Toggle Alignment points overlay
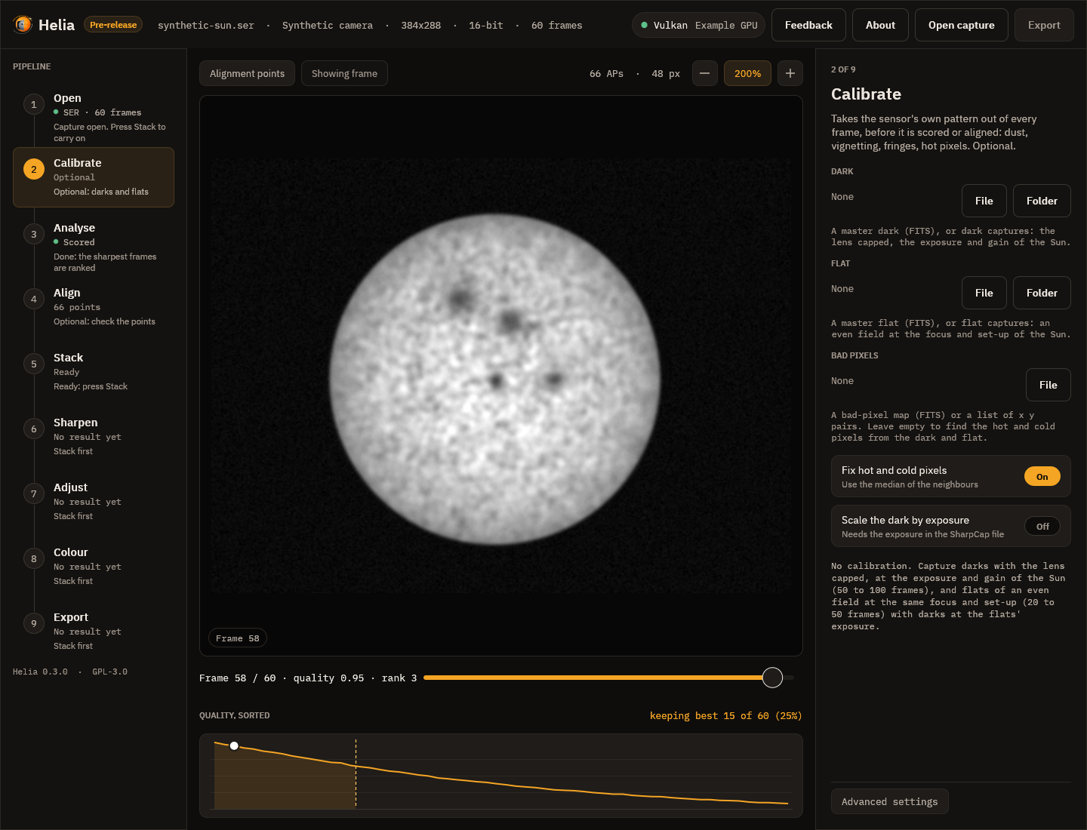The height and width of the screenshot is (830, 1087). (x=247, y=73)
